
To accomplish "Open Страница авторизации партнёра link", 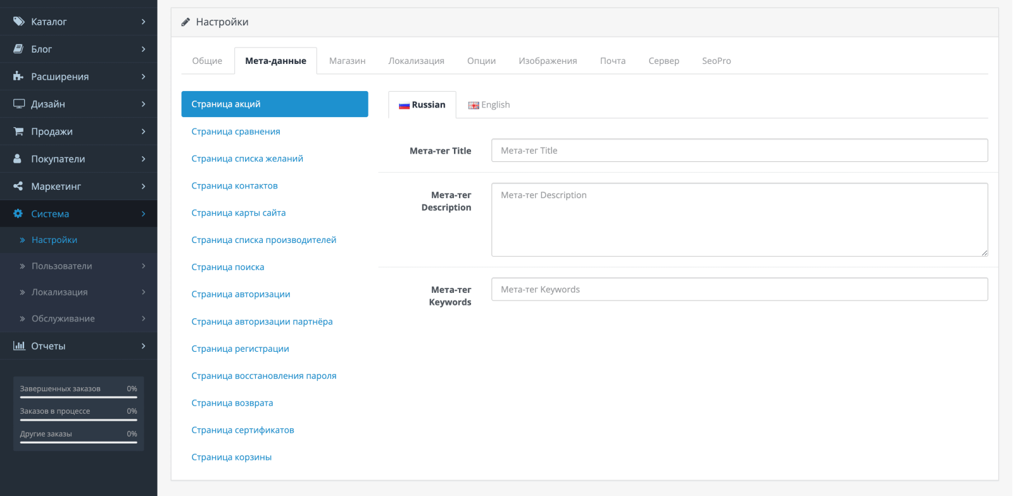I will (261, 321).
